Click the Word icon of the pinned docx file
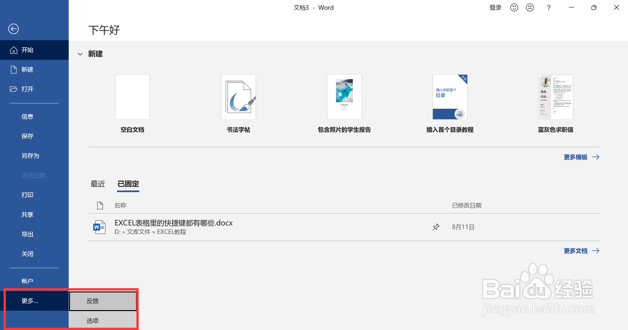 tap(99, 227)
